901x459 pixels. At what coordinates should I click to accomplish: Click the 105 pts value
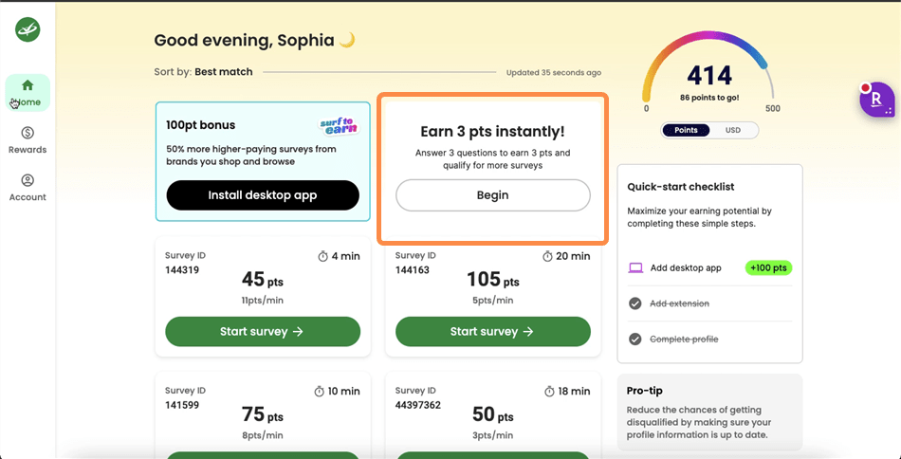493,280
